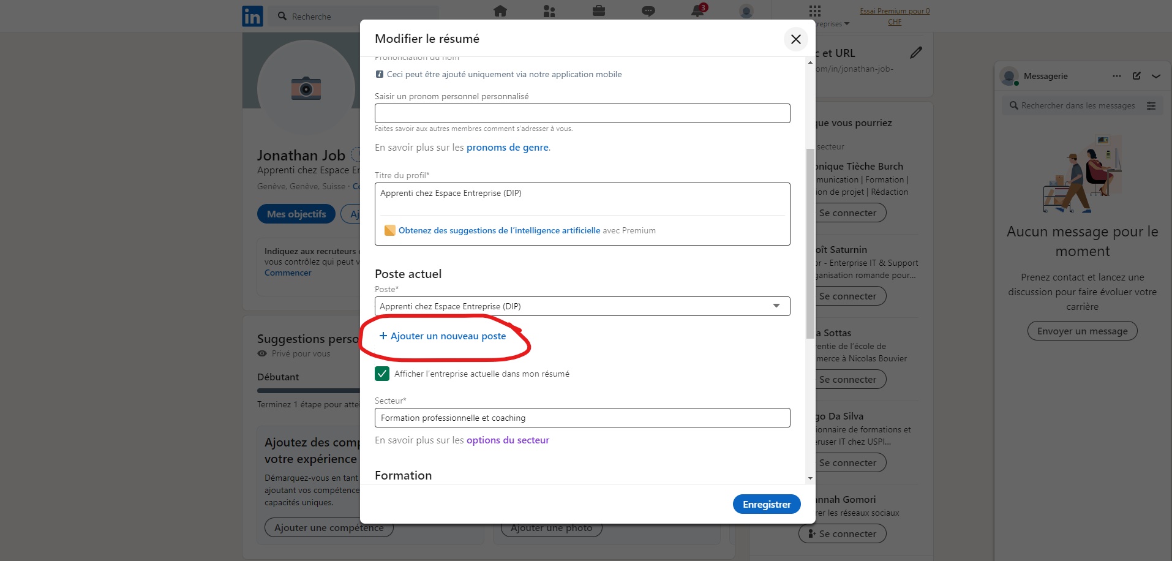Open the options du secteur link
Viewport: 1172px width, 561px height.
tap(508, 440)
